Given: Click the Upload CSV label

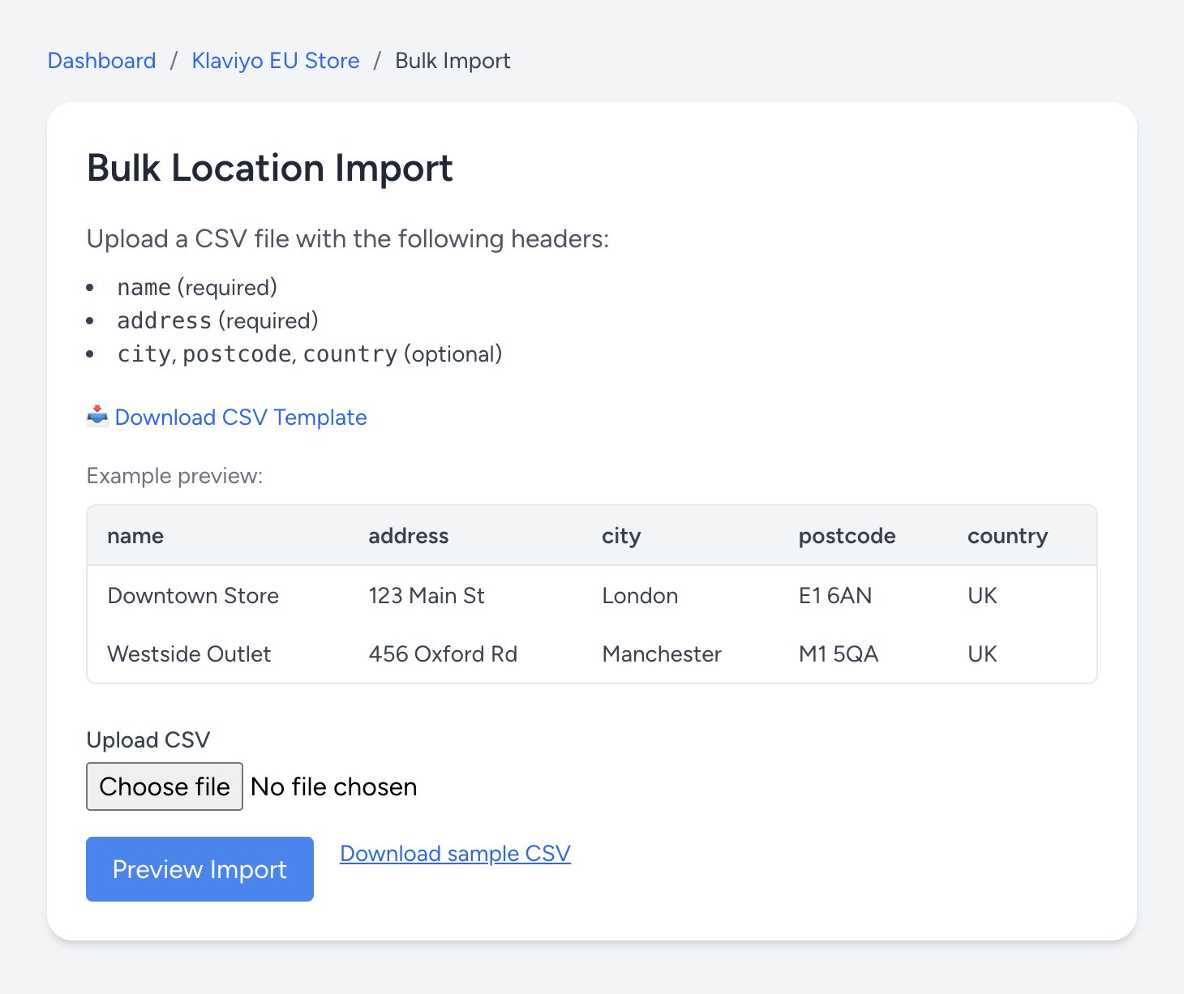Looking at the screenshot, I should click(x=148, y=739).
